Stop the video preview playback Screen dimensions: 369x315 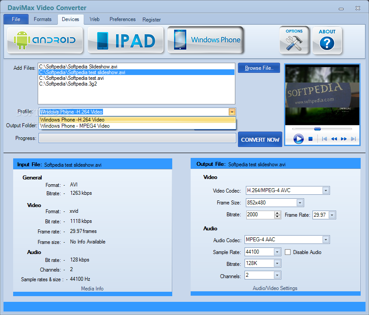tap(310, 139)
